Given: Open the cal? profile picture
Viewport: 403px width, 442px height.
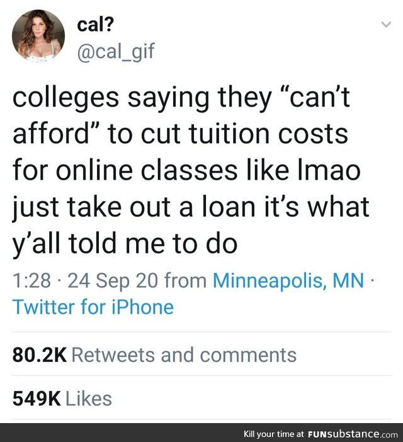Looking at the screenshot, I should [x=38, y=35].
